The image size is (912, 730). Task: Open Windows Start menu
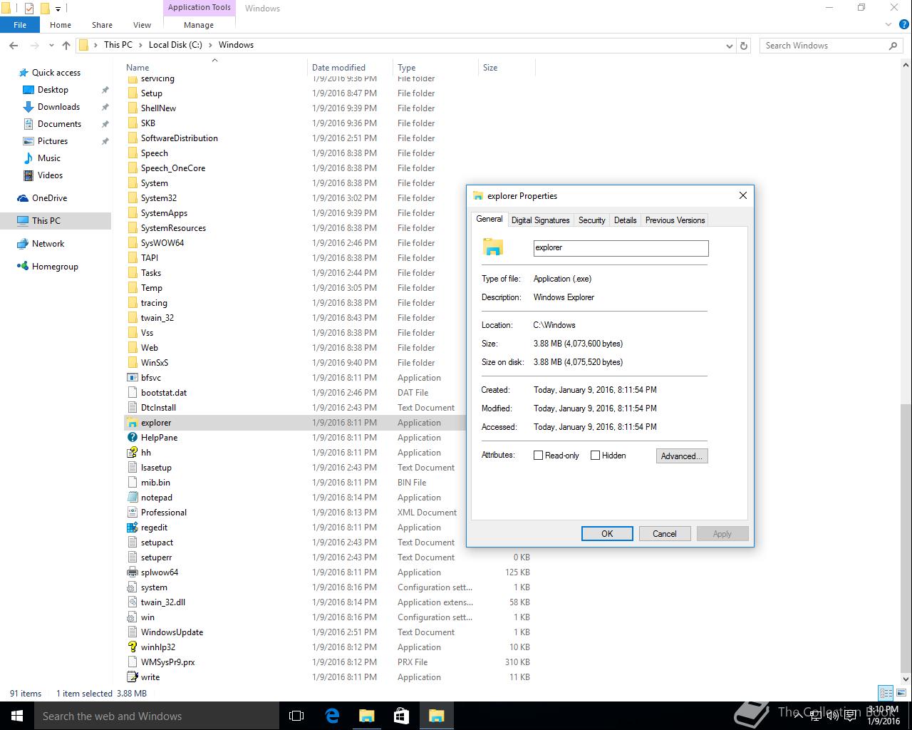tap(17, 716)
